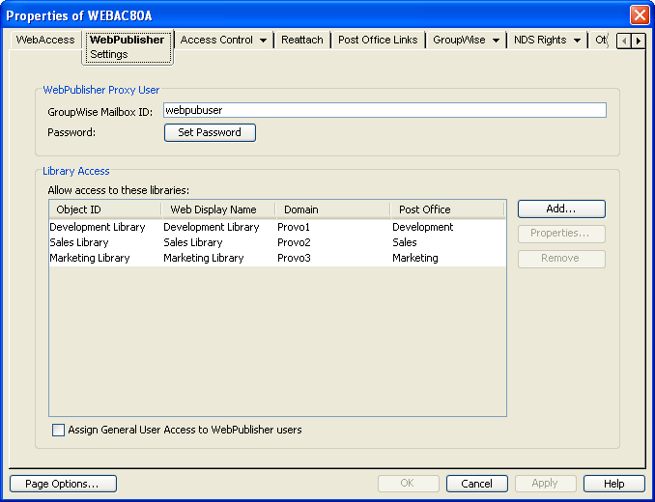Click the disabled Apply button

(x=545, y=484)
